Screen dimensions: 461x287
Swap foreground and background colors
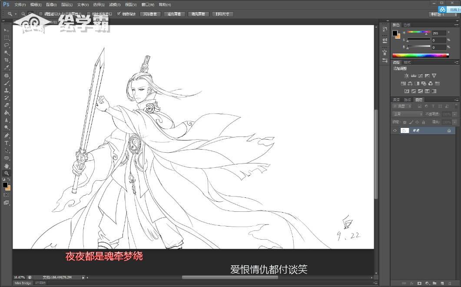pos(9,179)
